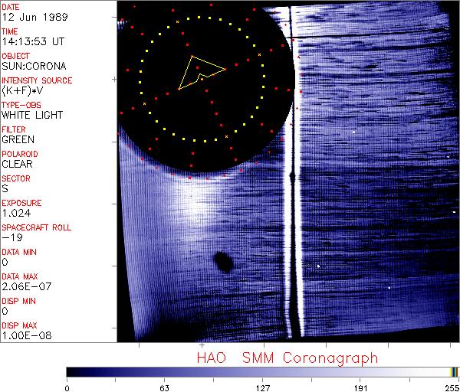
Task: Click the SUN:CORONA object value
Action: point(33,67)
